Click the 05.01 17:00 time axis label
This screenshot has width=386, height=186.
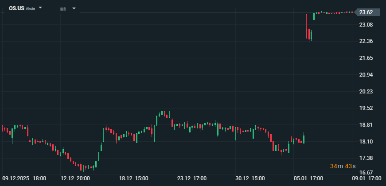tap(308, 178)
